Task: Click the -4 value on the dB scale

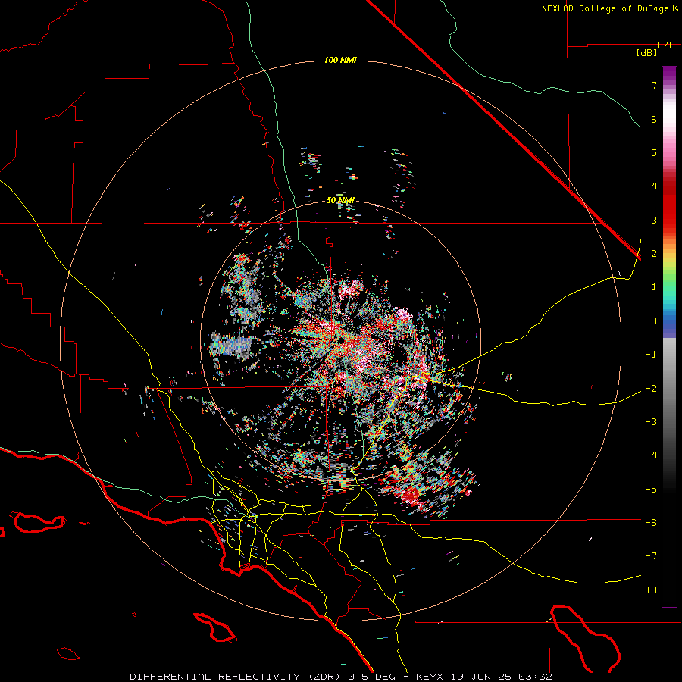Action: click(x=651, y=455)
